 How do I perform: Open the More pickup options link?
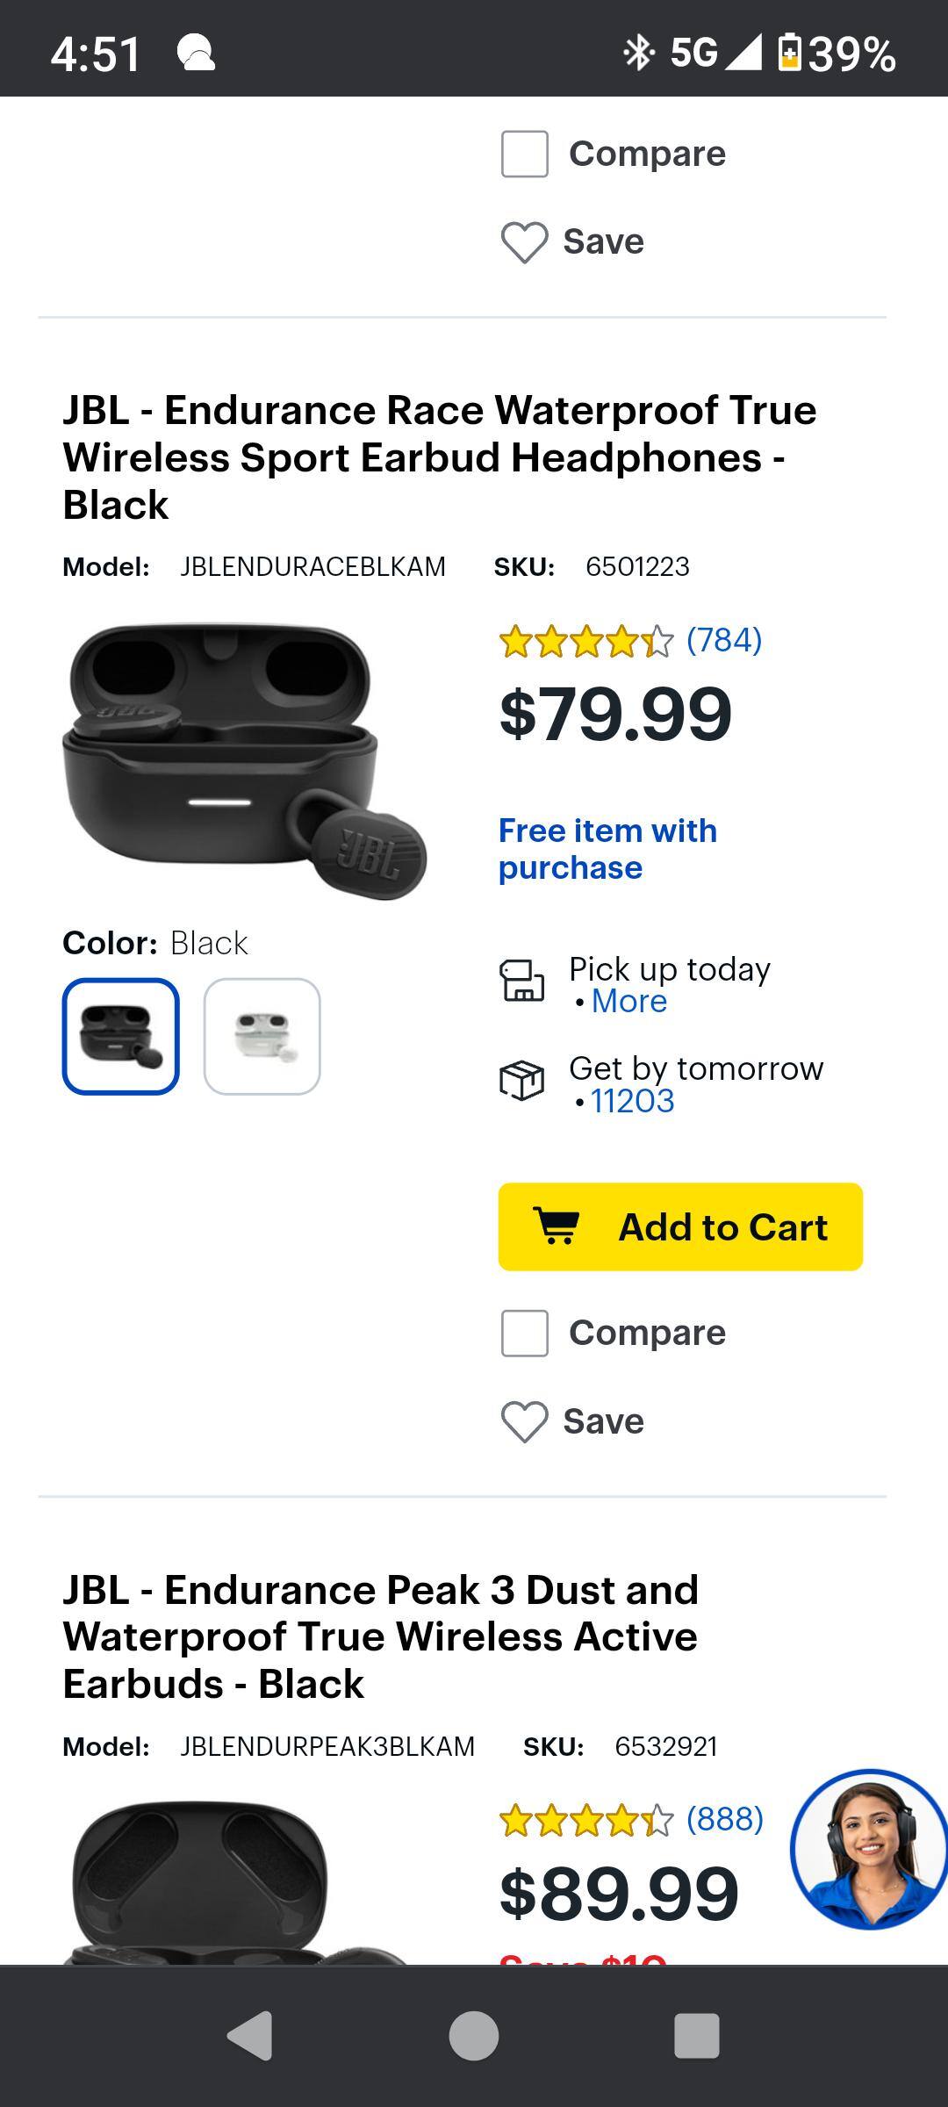(629, 1002)
